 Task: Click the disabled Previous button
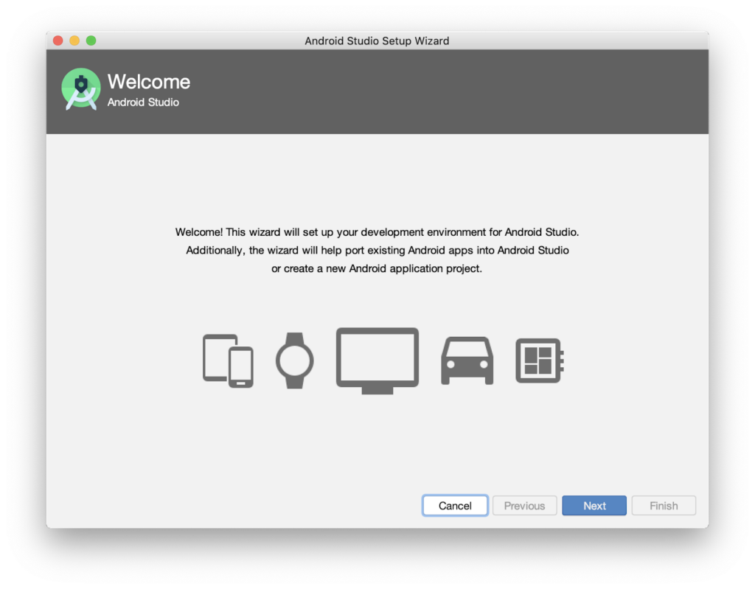(x=524, y=506)
